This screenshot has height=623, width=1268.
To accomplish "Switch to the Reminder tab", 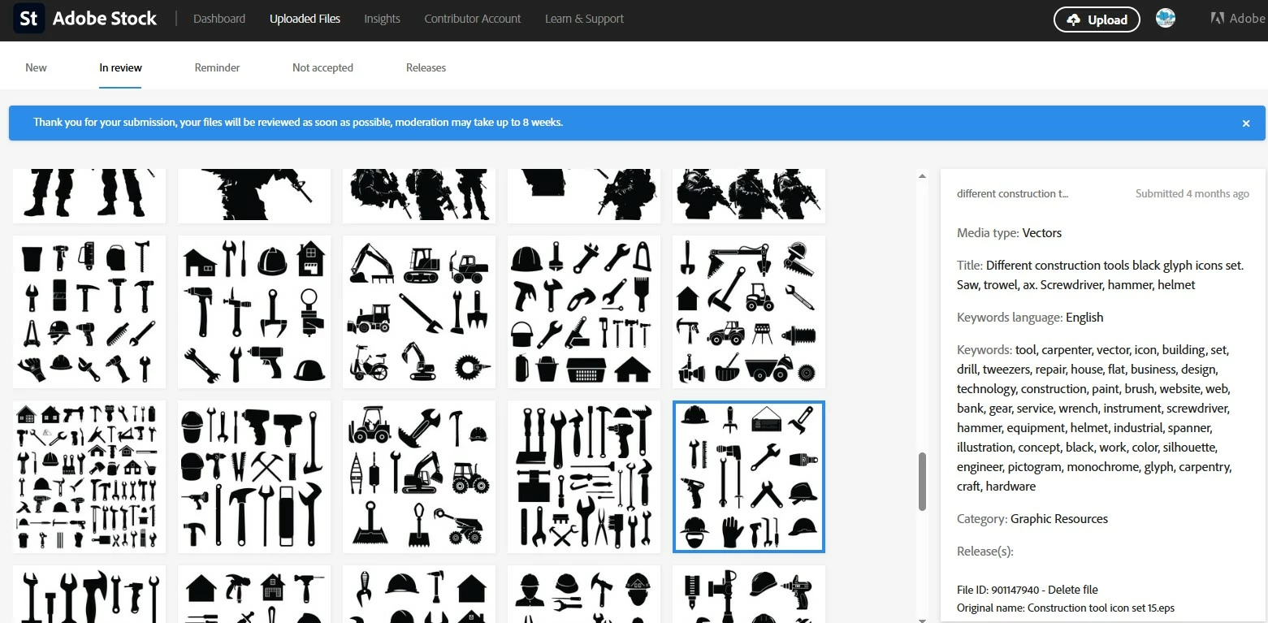I will coord(217,67).
